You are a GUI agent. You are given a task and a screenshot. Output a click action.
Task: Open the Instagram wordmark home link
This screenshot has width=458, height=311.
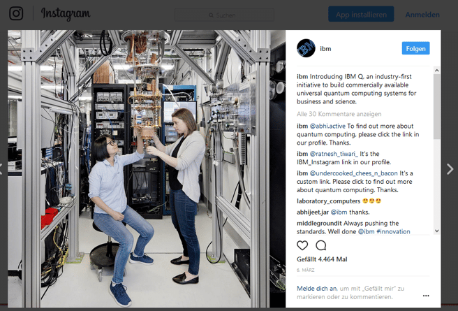pyautogui.click(x=66, y=14)
